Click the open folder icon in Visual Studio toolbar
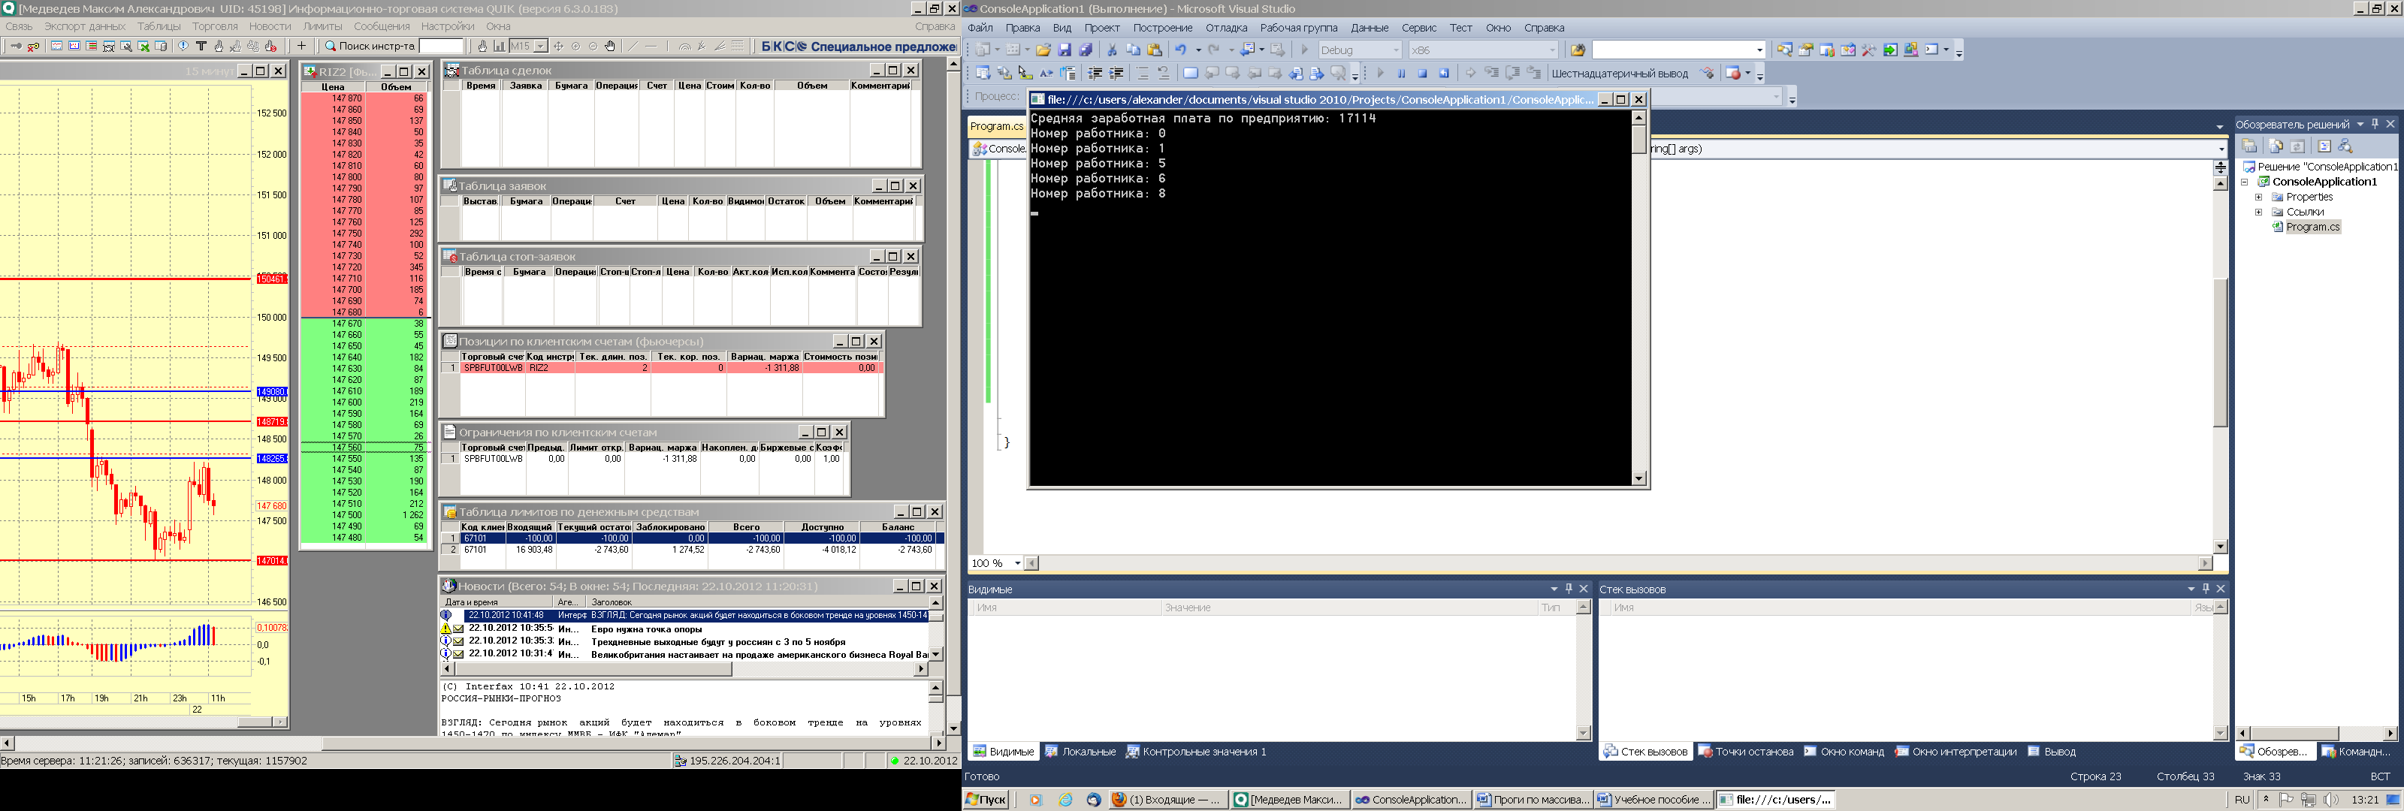2404x811 pixels. click(1043, 50)
